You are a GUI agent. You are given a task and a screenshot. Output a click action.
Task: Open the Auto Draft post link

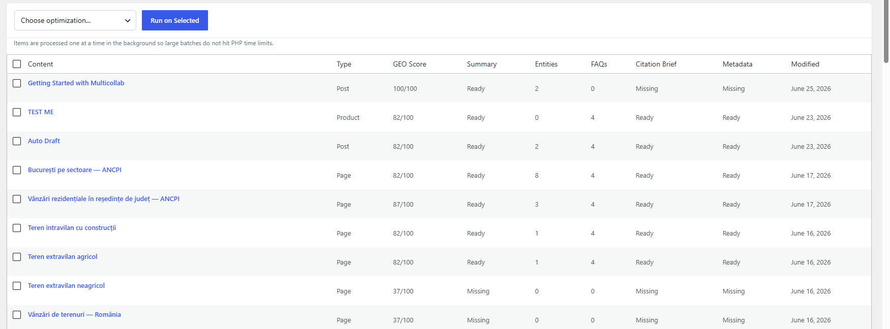(44, 141)
